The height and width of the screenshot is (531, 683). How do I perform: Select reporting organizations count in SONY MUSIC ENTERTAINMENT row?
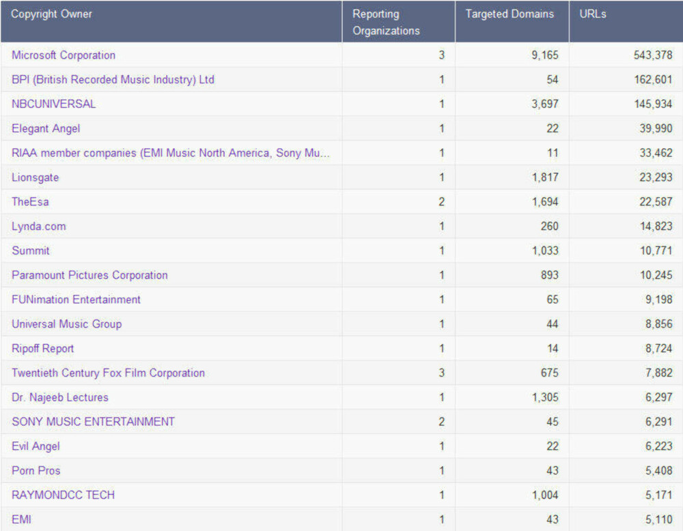pos(442,422)
